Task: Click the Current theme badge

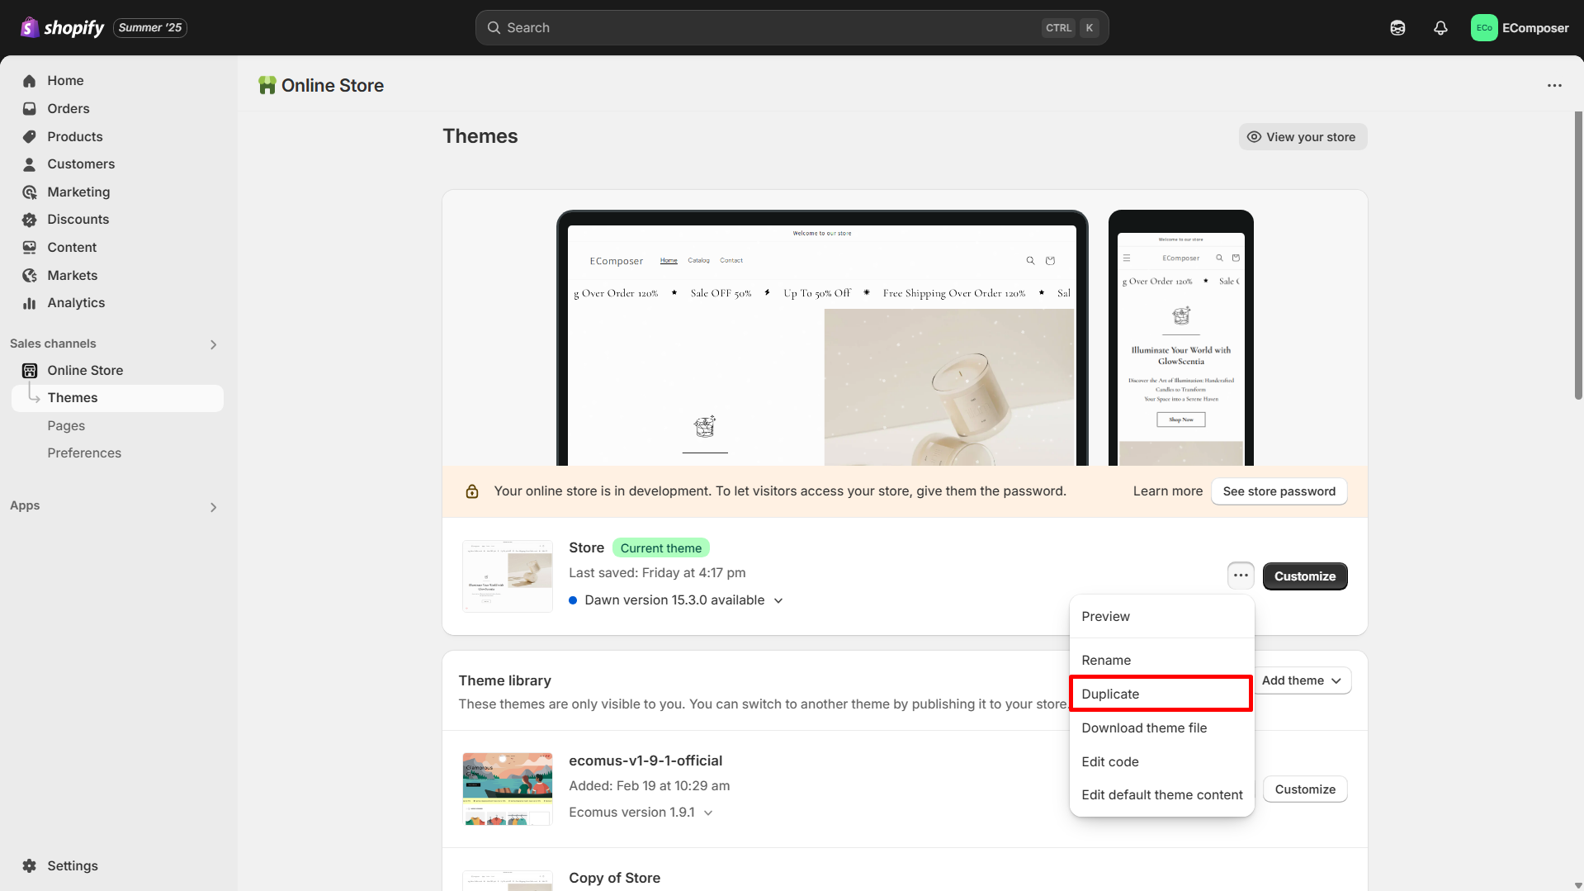Action: coord(660,548)
